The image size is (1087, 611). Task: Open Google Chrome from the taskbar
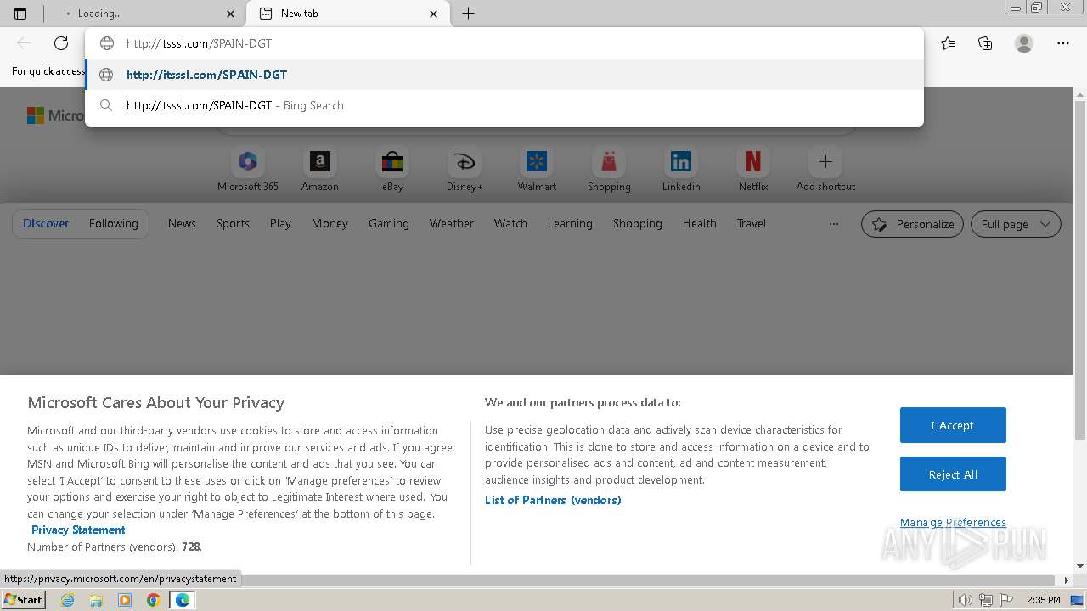154,600
